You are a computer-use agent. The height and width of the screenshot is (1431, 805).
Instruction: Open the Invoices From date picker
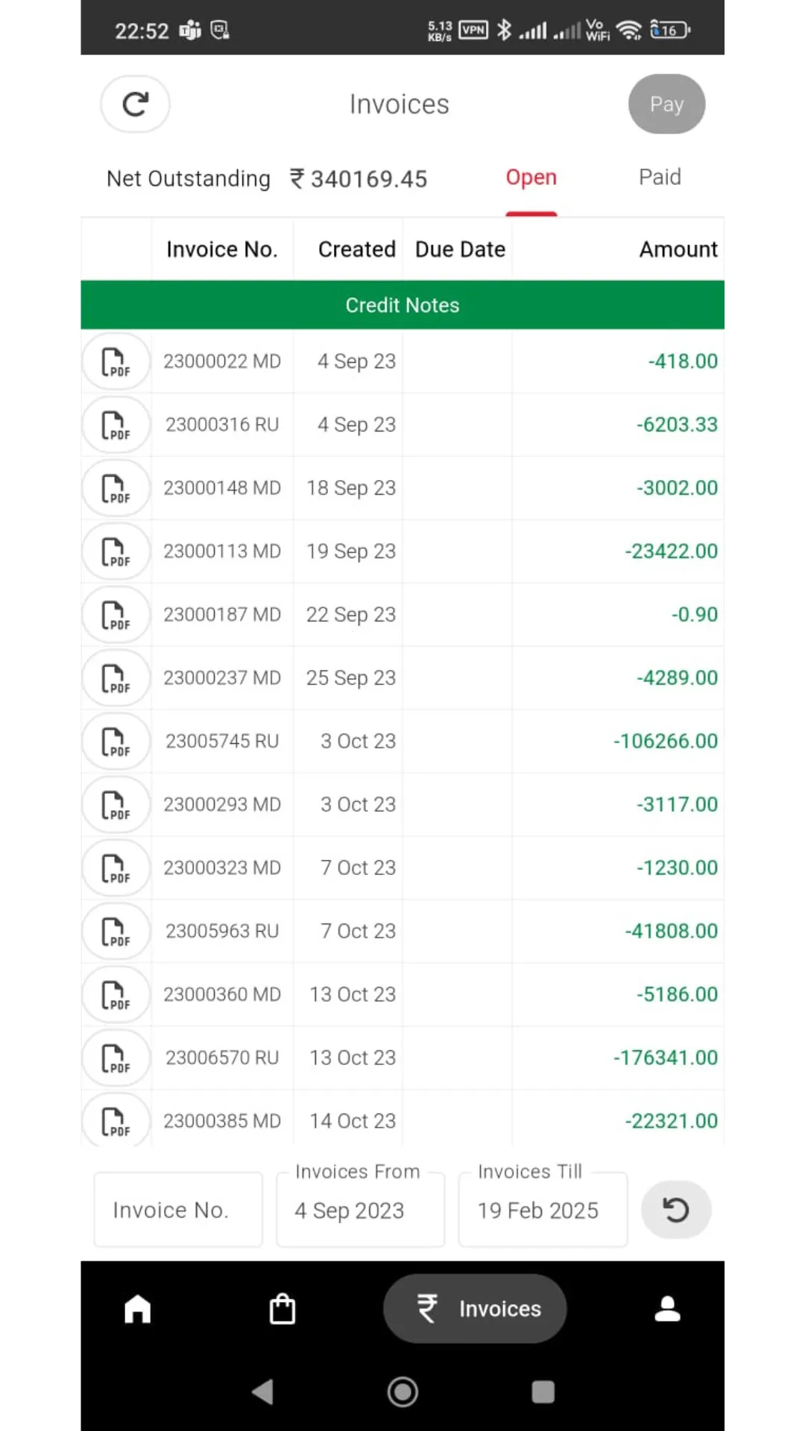click(x=361, y=1210)
